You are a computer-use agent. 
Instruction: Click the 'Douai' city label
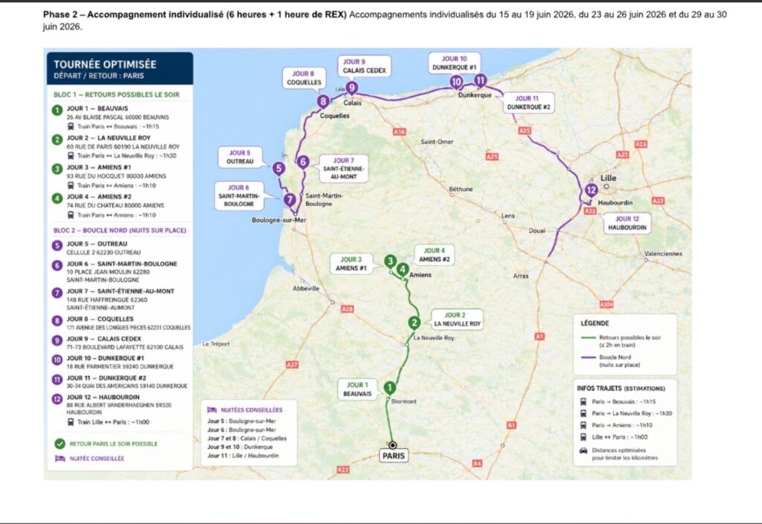tap(537, 231)
